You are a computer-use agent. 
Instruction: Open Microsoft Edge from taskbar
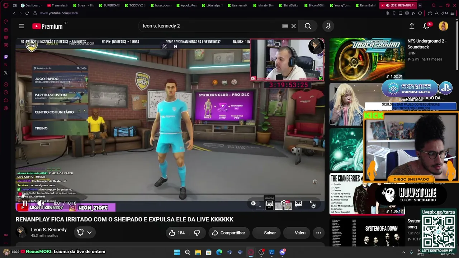click(219, 252)
